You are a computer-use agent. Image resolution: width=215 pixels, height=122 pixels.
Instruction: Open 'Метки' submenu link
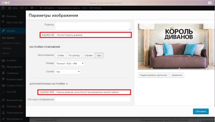(x=6, y=53)
